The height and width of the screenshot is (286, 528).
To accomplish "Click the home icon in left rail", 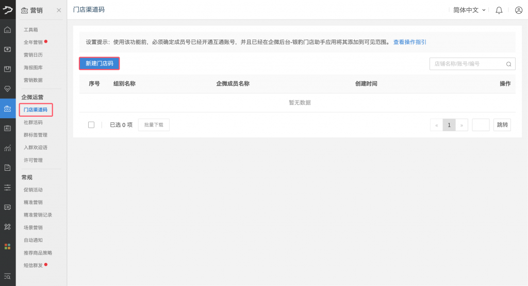I will tap(8, 30).
